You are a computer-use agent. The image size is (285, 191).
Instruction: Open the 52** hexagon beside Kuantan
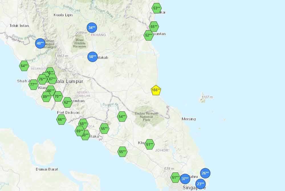coord(148,35)
